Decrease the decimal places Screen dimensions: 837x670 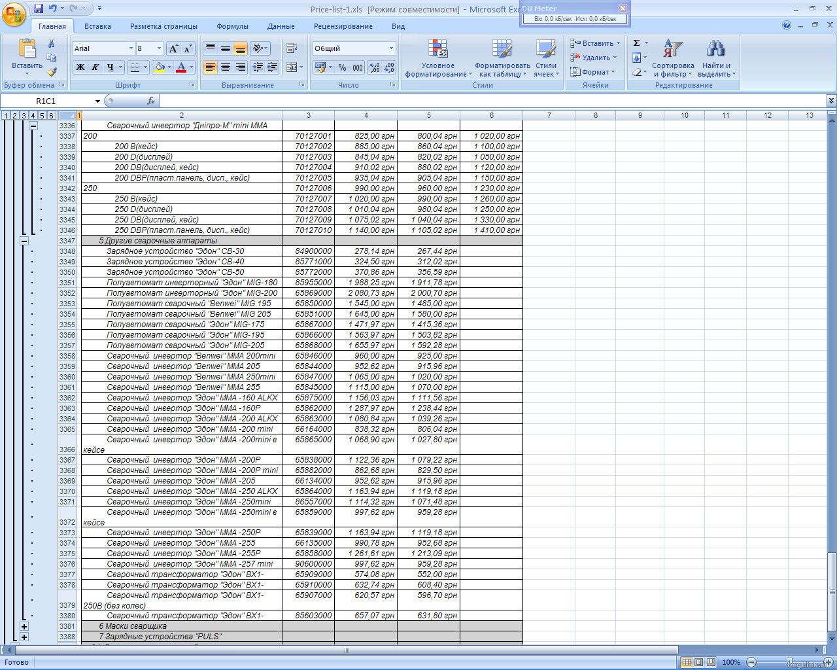coord(389,67)
